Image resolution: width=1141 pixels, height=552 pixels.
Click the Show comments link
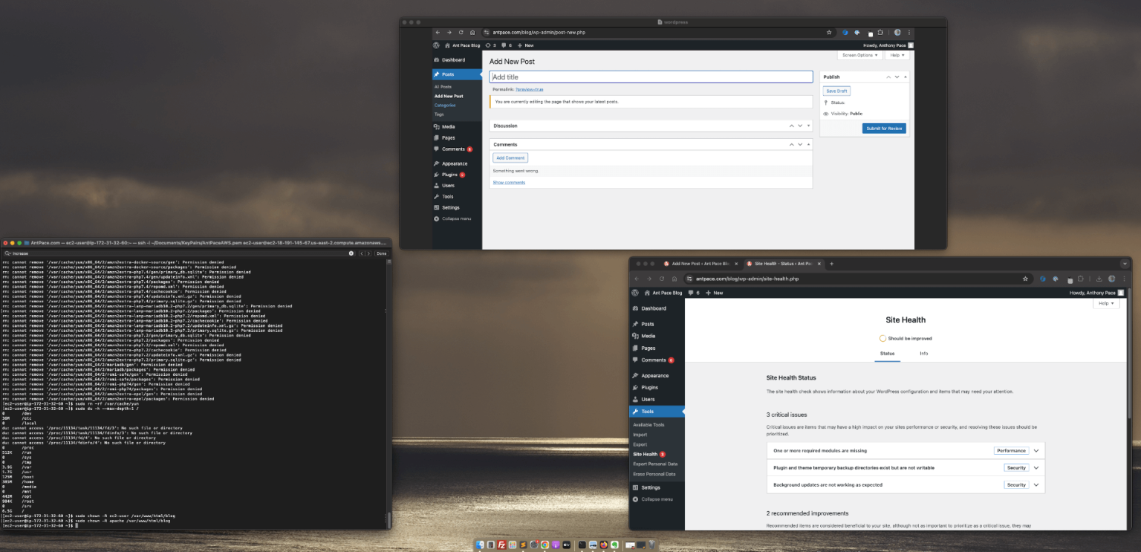pyautogui.click(x=509, y=182)
